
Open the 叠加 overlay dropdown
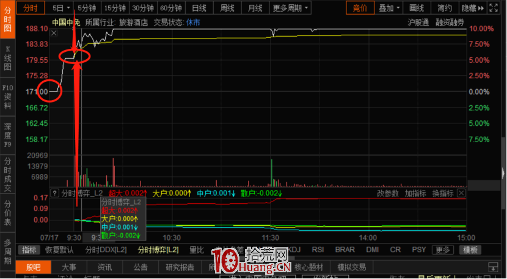click(x=389, y=8)
